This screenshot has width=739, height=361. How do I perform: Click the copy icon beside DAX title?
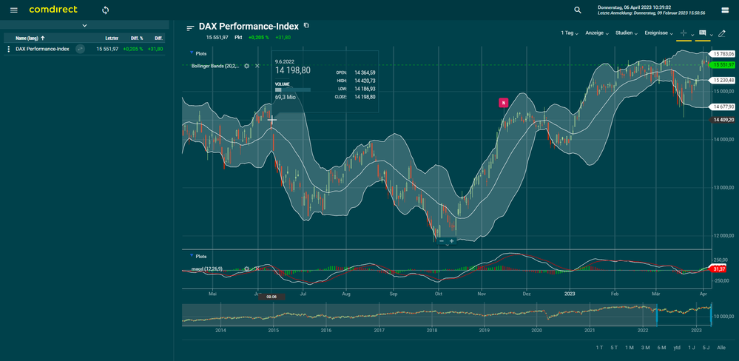pyautogui.click(x=306, y=26)
